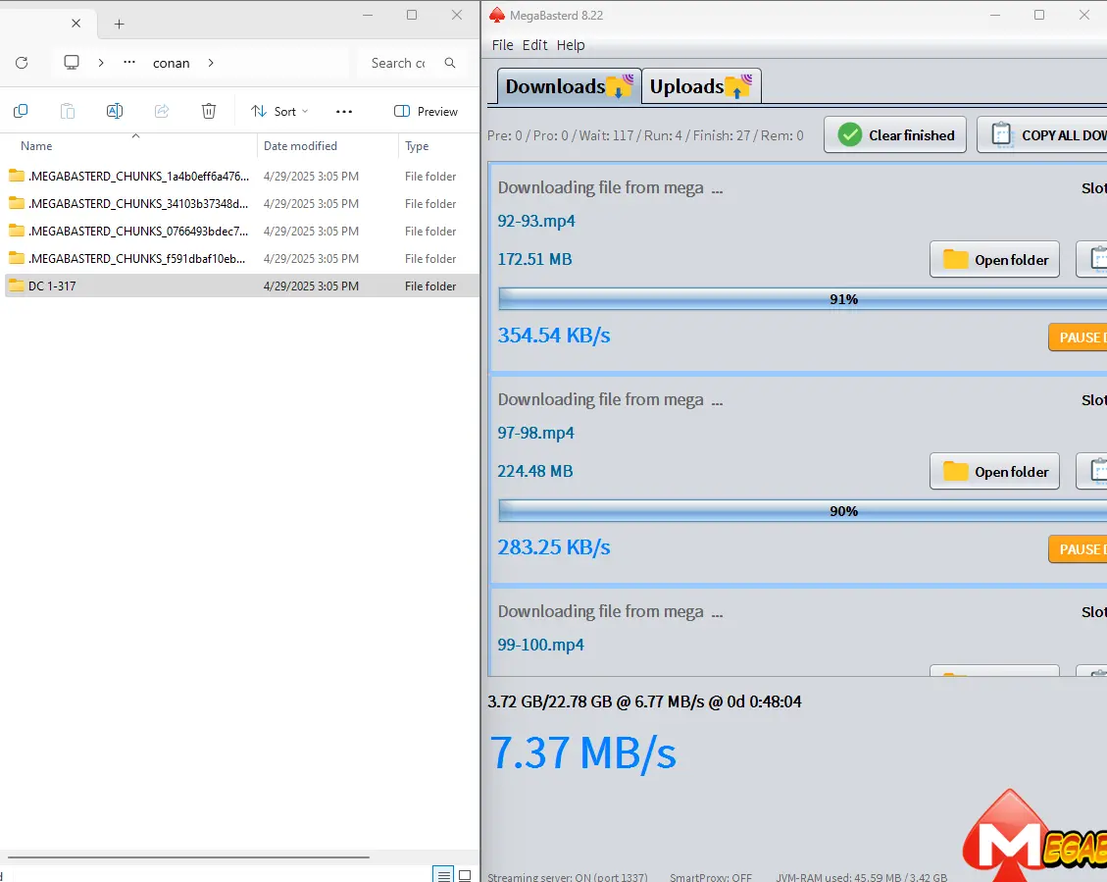Expand chevron after the This PC icon
The height and width of the screenshot is (882, 1107).
tap(101, 63)
